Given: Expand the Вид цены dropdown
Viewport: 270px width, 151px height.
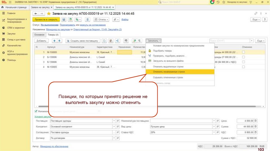Looking at the screenshot, I should [x=214, y=127].
